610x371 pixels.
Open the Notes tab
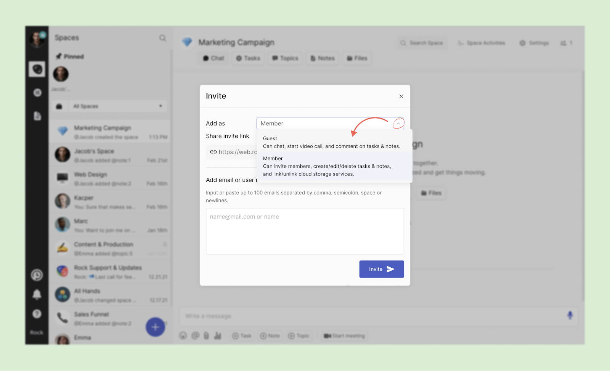(x=322, y=58)
